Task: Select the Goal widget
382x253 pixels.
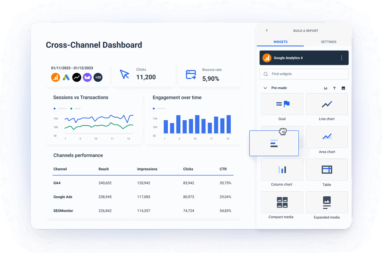Action: tap(282, 104)
